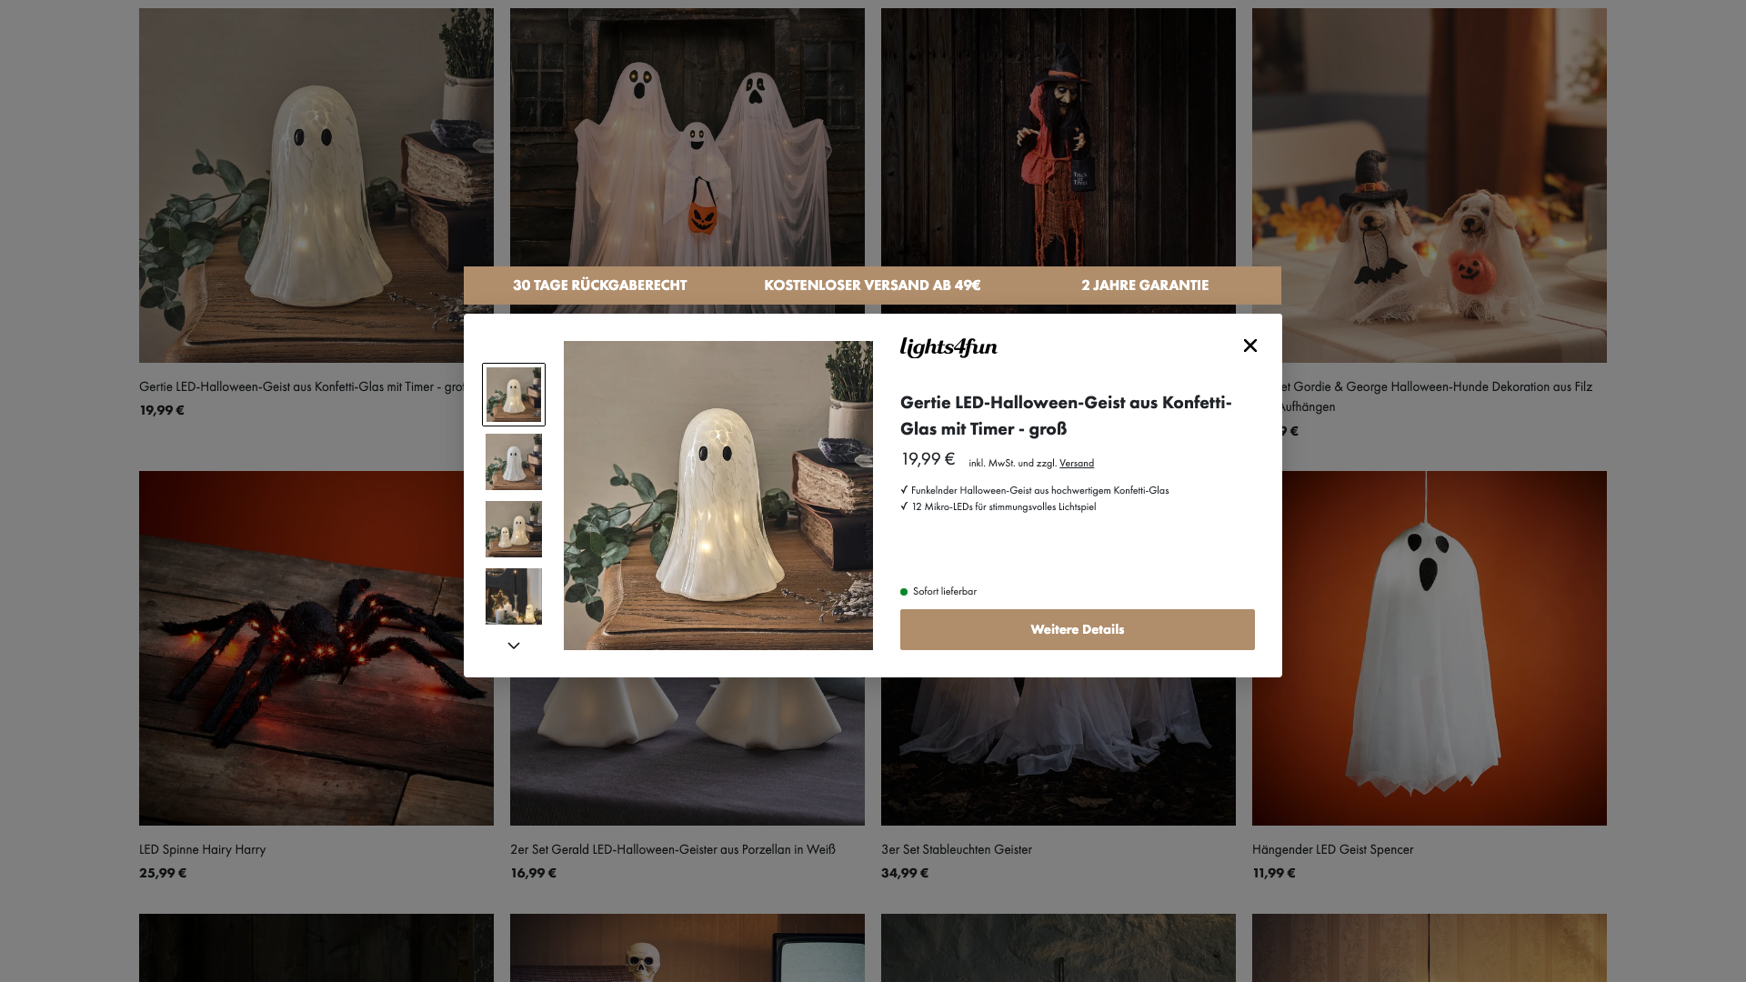Open Gordie & George Halloween-Hunde title link

[1437, 396]
